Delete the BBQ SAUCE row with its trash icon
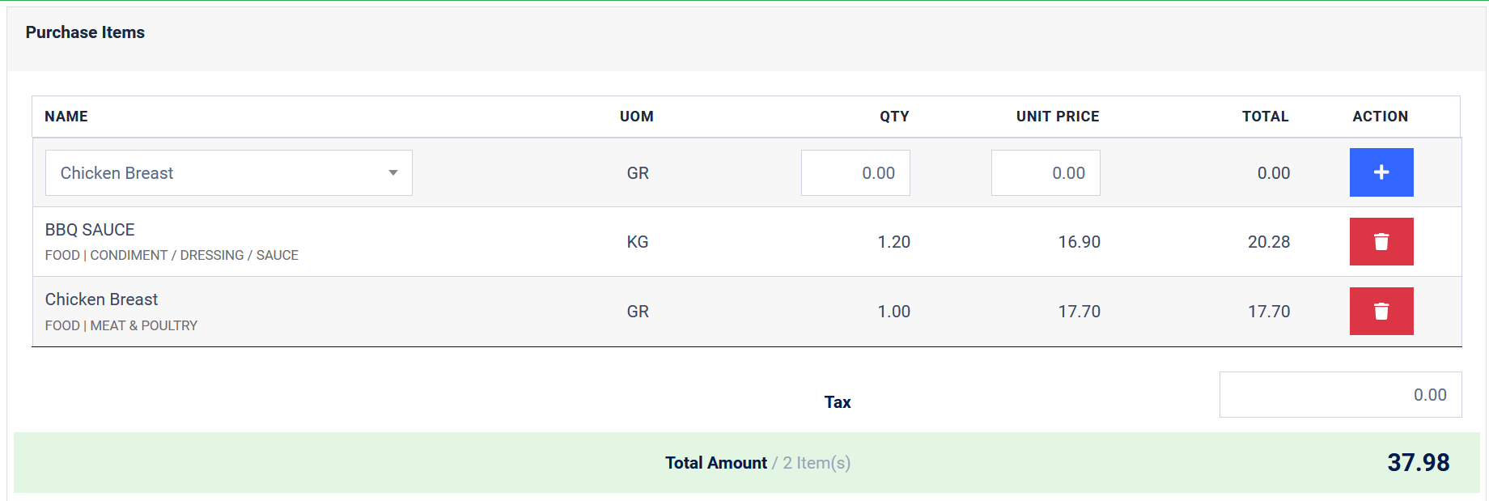 [x=1381, y=241]
